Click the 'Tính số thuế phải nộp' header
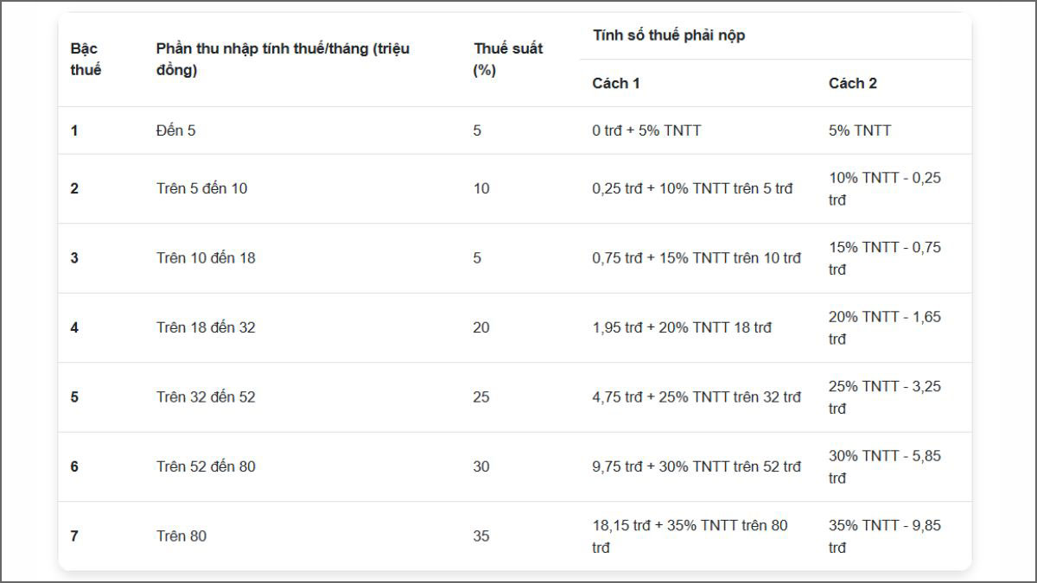 click(x=669, y=35)
